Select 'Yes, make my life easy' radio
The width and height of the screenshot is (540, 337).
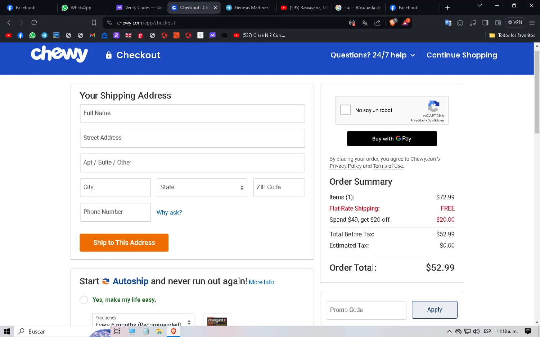[x=84, y=300]
